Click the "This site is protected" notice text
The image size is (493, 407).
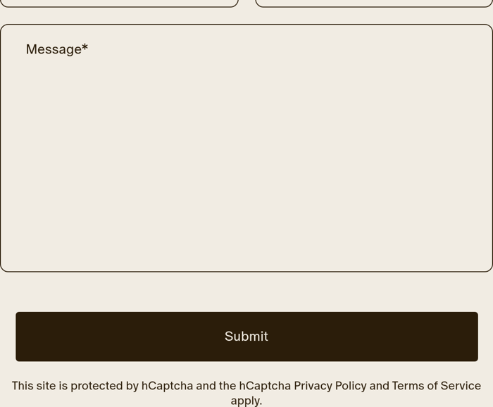point(74,386)
